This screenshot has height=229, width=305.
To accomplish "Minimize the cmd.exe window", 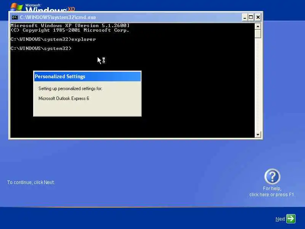I will pos(245,17).
